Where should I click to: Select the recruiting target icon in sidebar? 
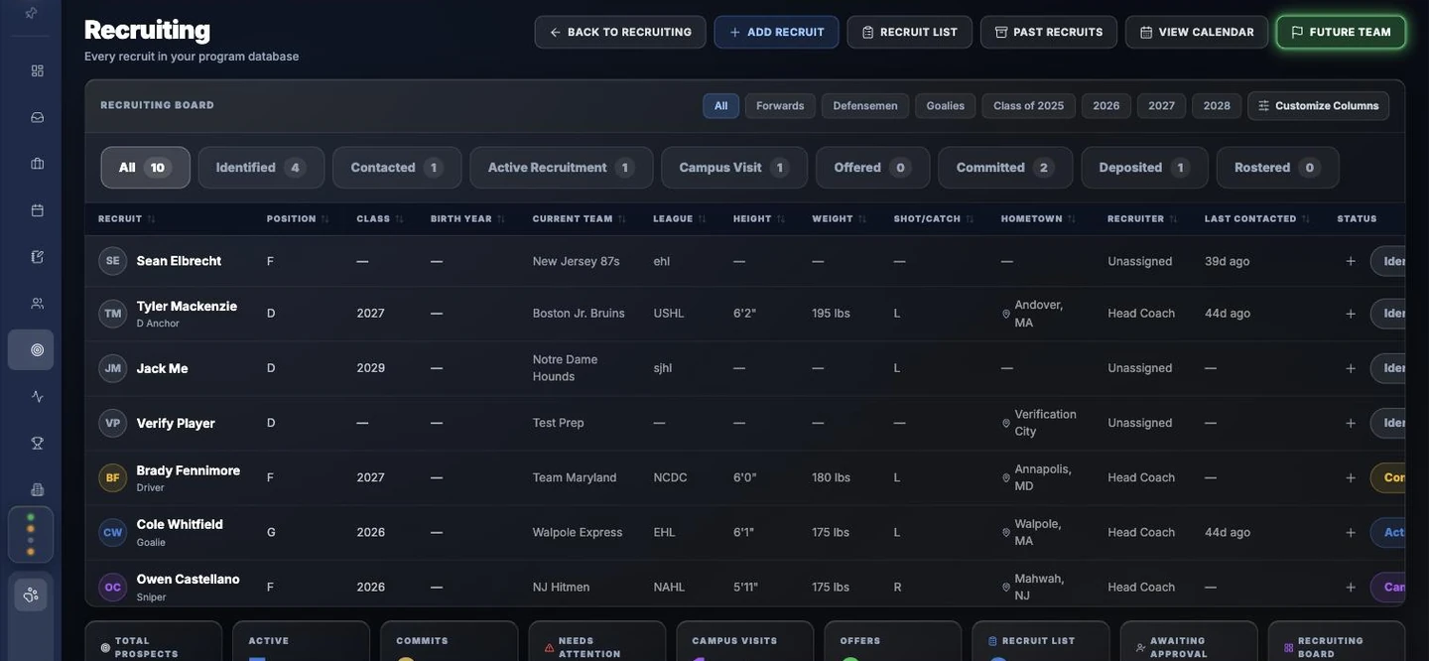[x=31, y=349]
